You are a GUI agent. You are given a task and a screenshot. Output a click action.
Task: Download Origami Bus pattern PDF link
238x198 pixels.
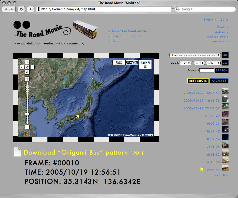[x=83, y=153]
